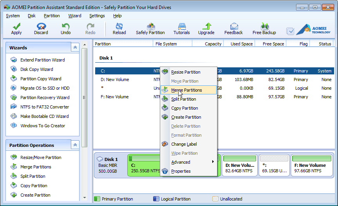The height and width of the screenshot is (206, 338).
Task: Select the Disk 1 Basic MBR label block
Action: click(111, 165)
